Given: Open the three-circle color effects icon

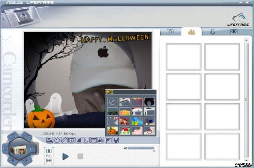Looking at the screenshot, I should pos(101,140).
